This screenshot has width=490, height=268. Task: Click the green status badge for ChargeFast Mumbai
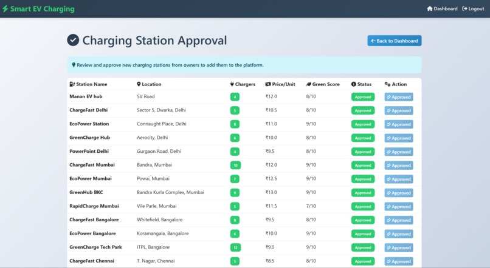[363, 166]
